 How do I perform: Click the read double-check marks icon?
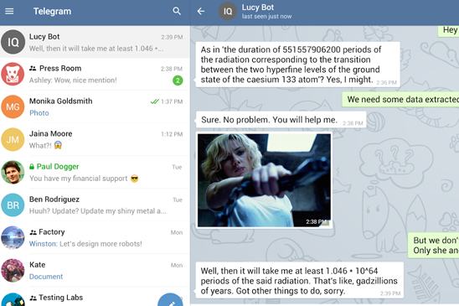coord(154,101)
